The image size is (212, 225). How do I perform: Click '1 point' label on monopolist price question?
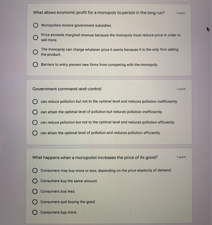click(x=181, y=157)
